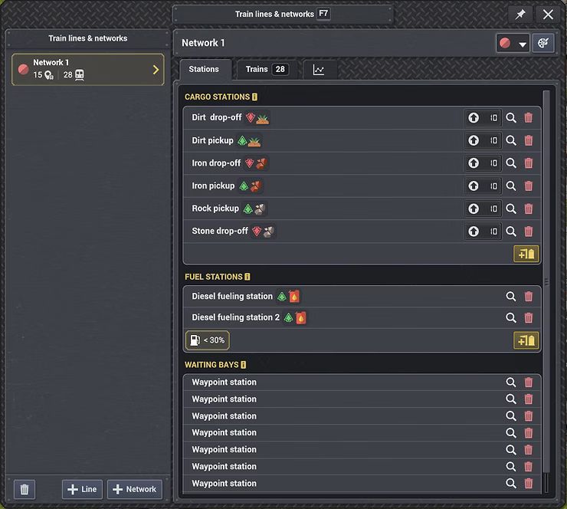The height and width of the screenshot is (509, 567).
Task: Open the network color dropdown
Action: 513,44
